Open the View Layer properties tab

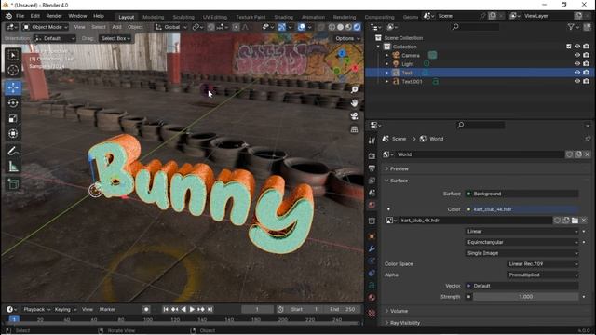372,181
